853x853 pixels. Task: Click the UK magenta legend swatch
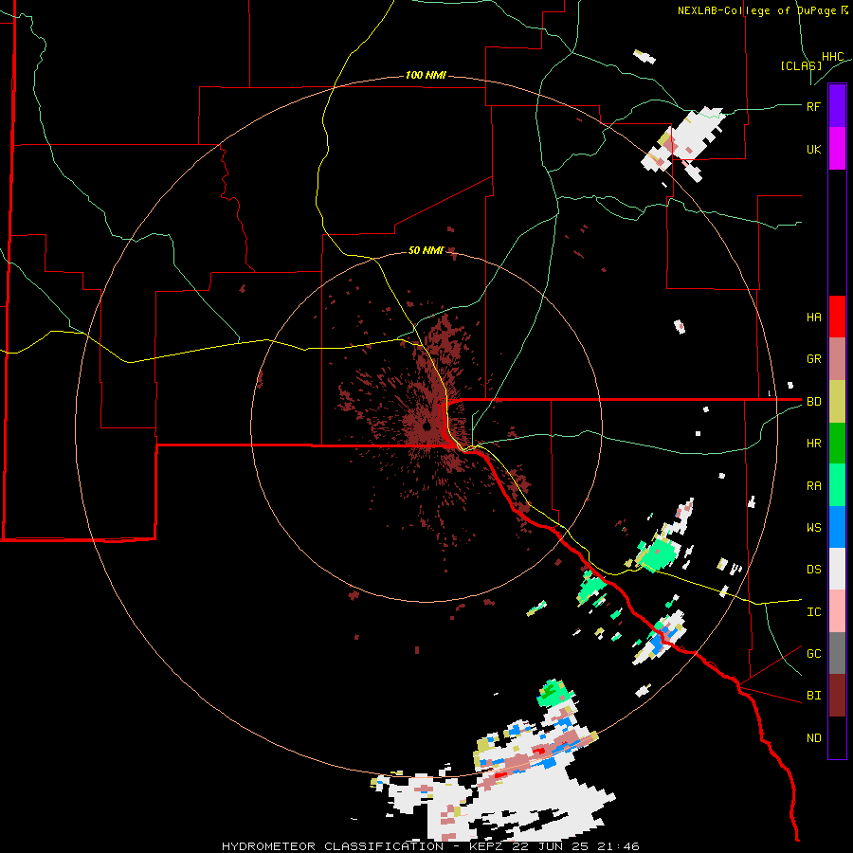pos(837,149)
